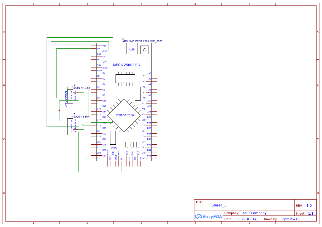The height and width of the screenshot is (227, 322).
Task: Select the HEADER 5 PIN component U2
Action: click(x=70, y=126)
